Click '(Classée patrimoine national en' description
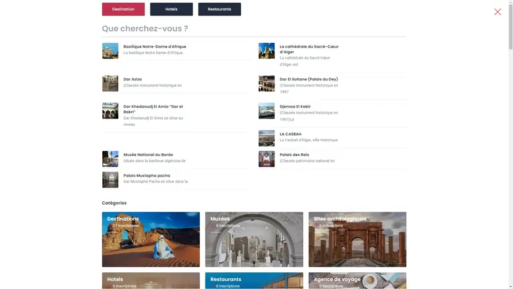The width and height of the screenshot is (513, 289). coord(307,161)
